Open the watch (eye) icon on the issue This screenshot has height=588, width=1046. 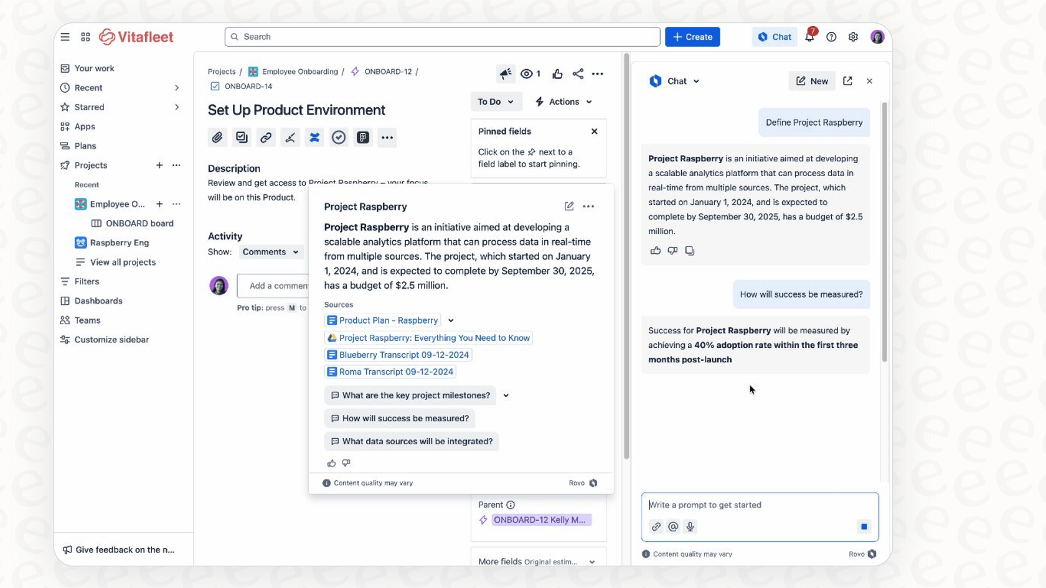[526, 73]
